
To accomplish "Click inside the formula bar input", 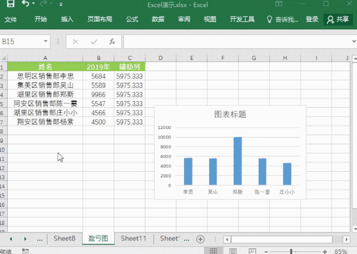I will click(237, 42).
